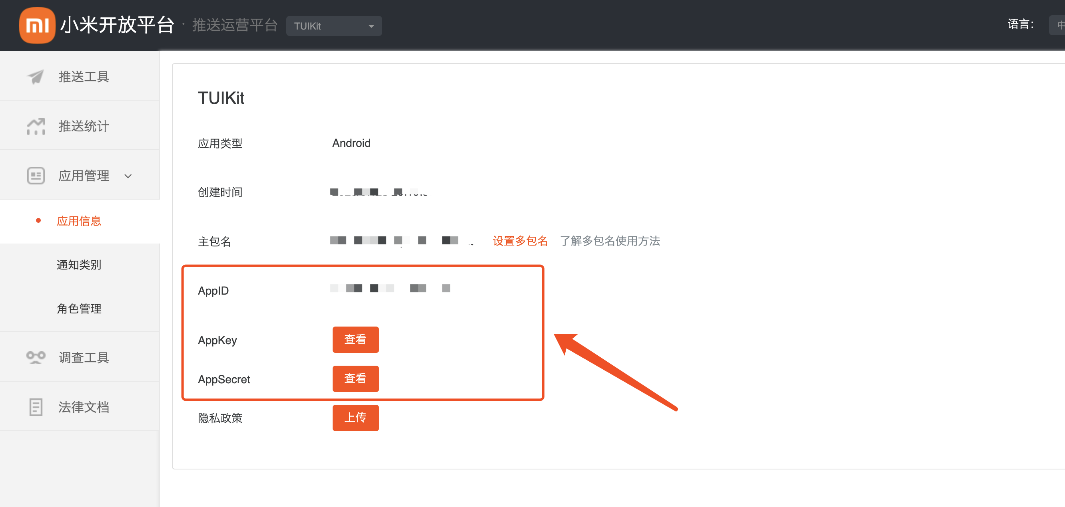The image size is (1065, 507).
Task: Click the 推送统计 chart icon
Action: coord(36,126)
